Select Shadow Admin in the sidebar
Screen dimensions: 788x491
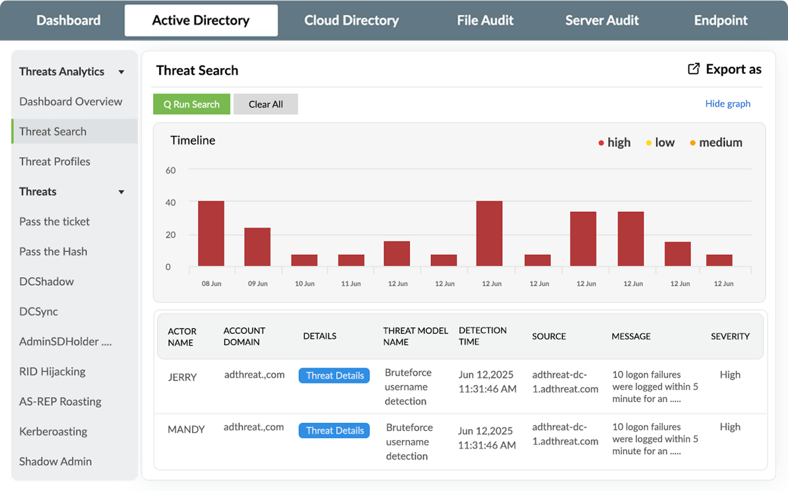[55, 461]
